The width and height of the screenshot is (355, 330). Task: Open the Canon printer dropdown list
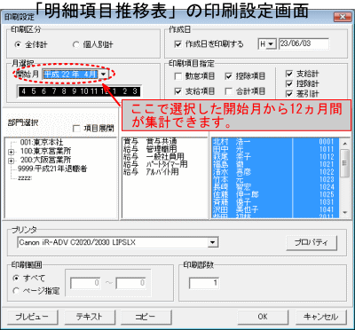212,242
